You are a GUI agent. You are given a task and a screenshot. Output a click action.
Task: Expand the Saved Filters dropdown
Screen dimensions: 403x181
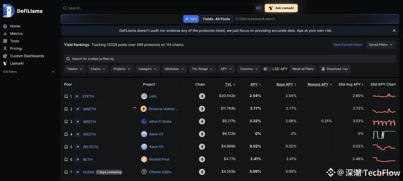pyautogui.click(x=380, y=44)
